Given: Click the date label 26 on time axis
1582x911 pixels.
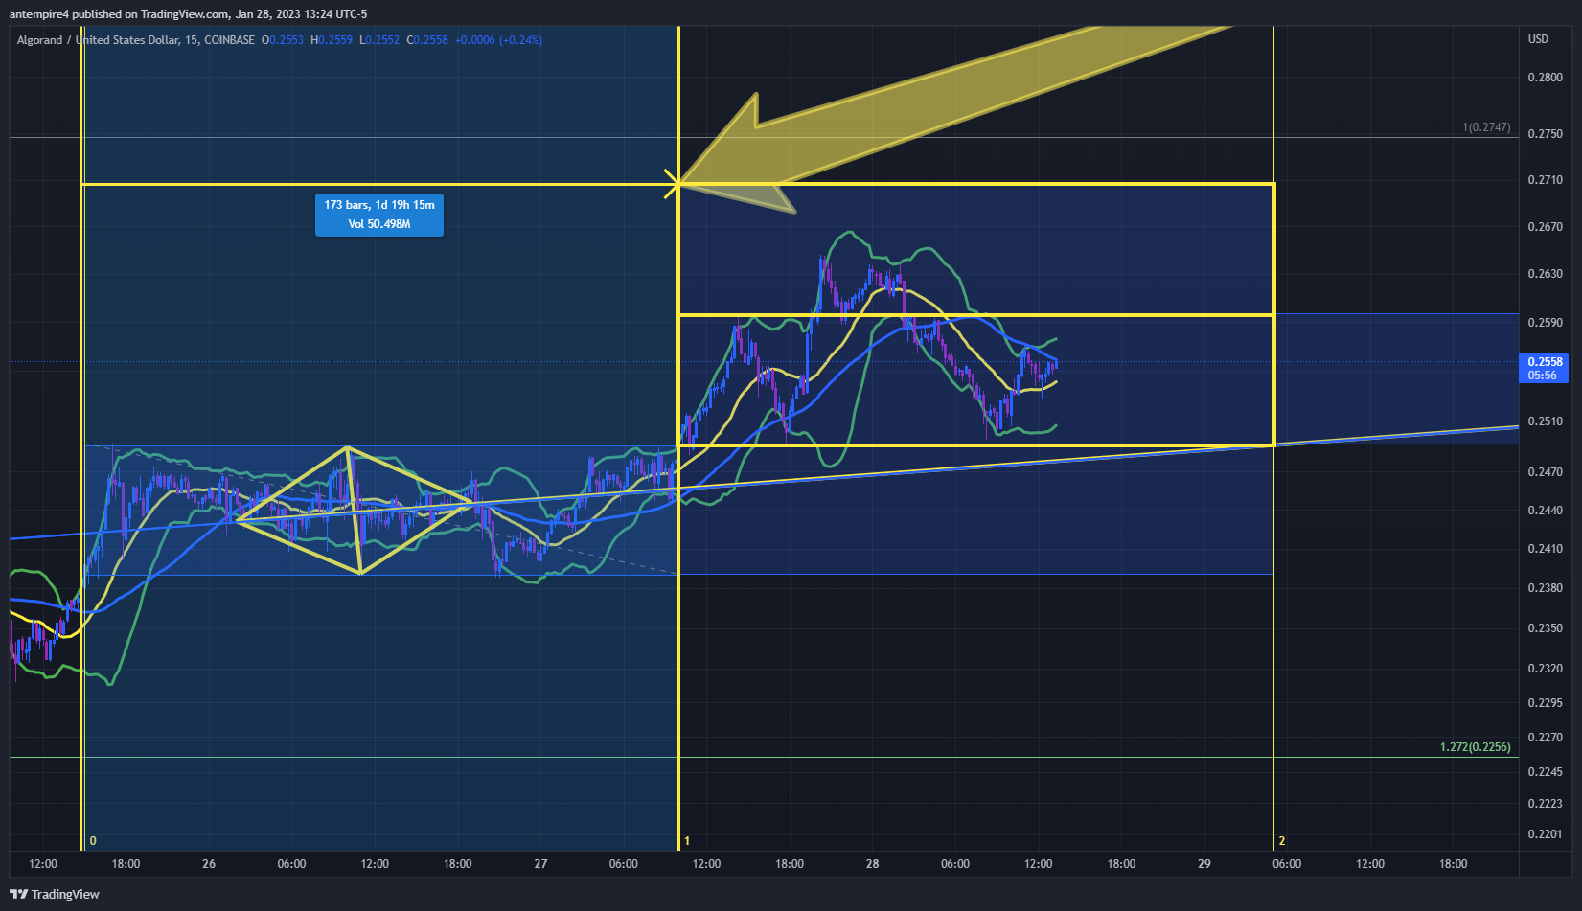Looking at the screenshot, I should point(209,864).
